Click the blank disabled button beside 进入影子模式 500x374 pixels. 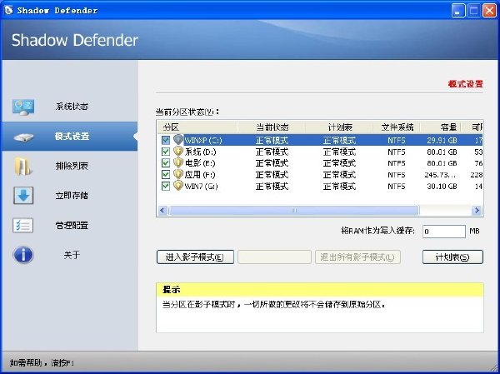pyautogui.click(x=274, y=257)
